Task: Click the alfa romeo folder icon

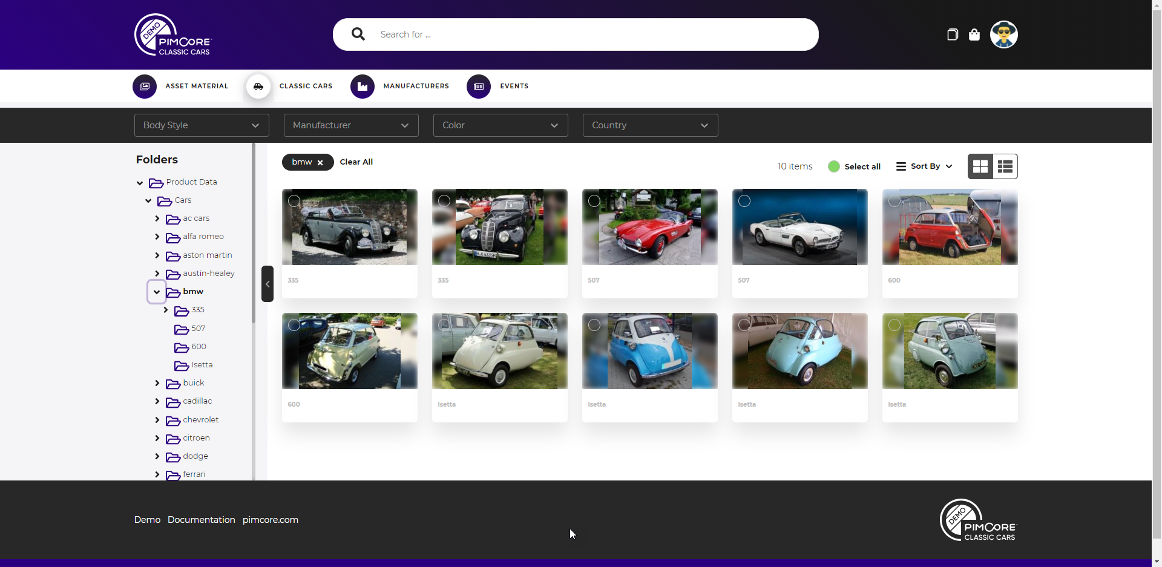Action: pos(173,237)
